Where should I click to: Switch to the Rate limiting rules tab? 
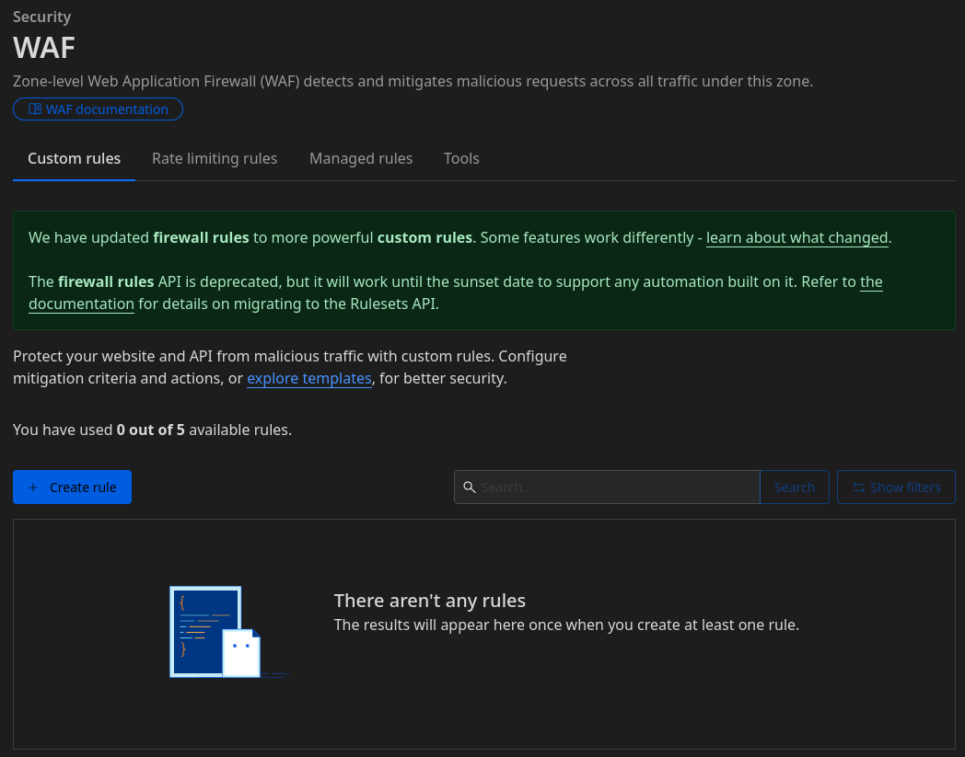tap(215, 158)
